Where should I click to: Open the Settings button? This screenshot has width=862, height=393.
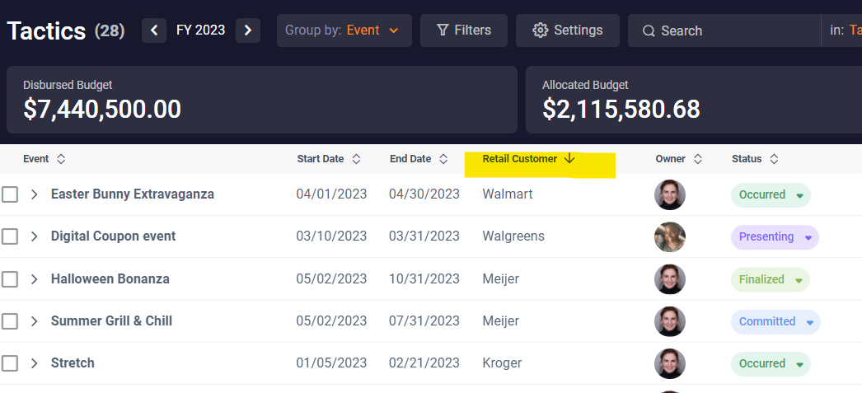(x=567, y=30)
